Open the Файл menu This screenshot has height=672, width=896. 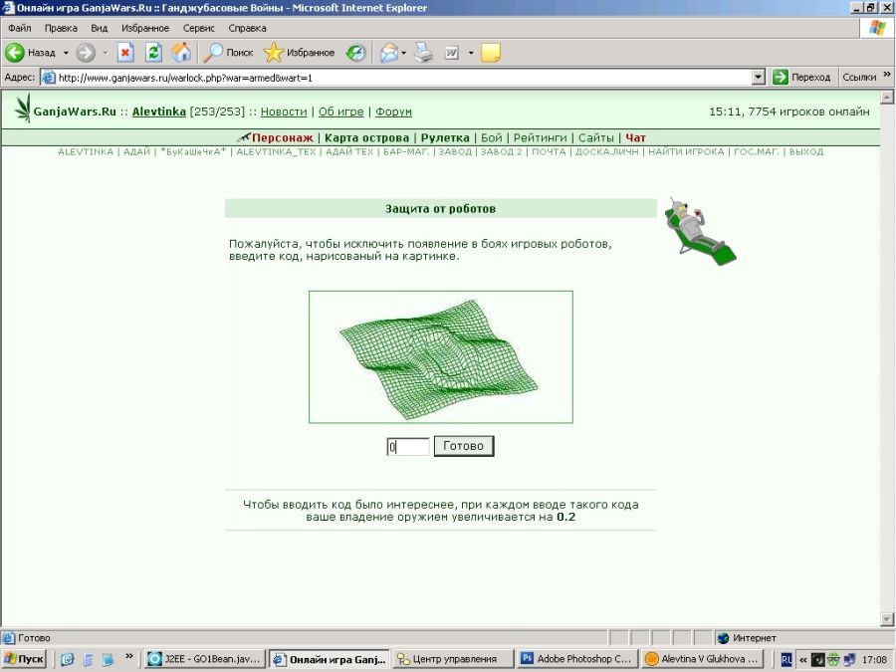coord(20,28)
